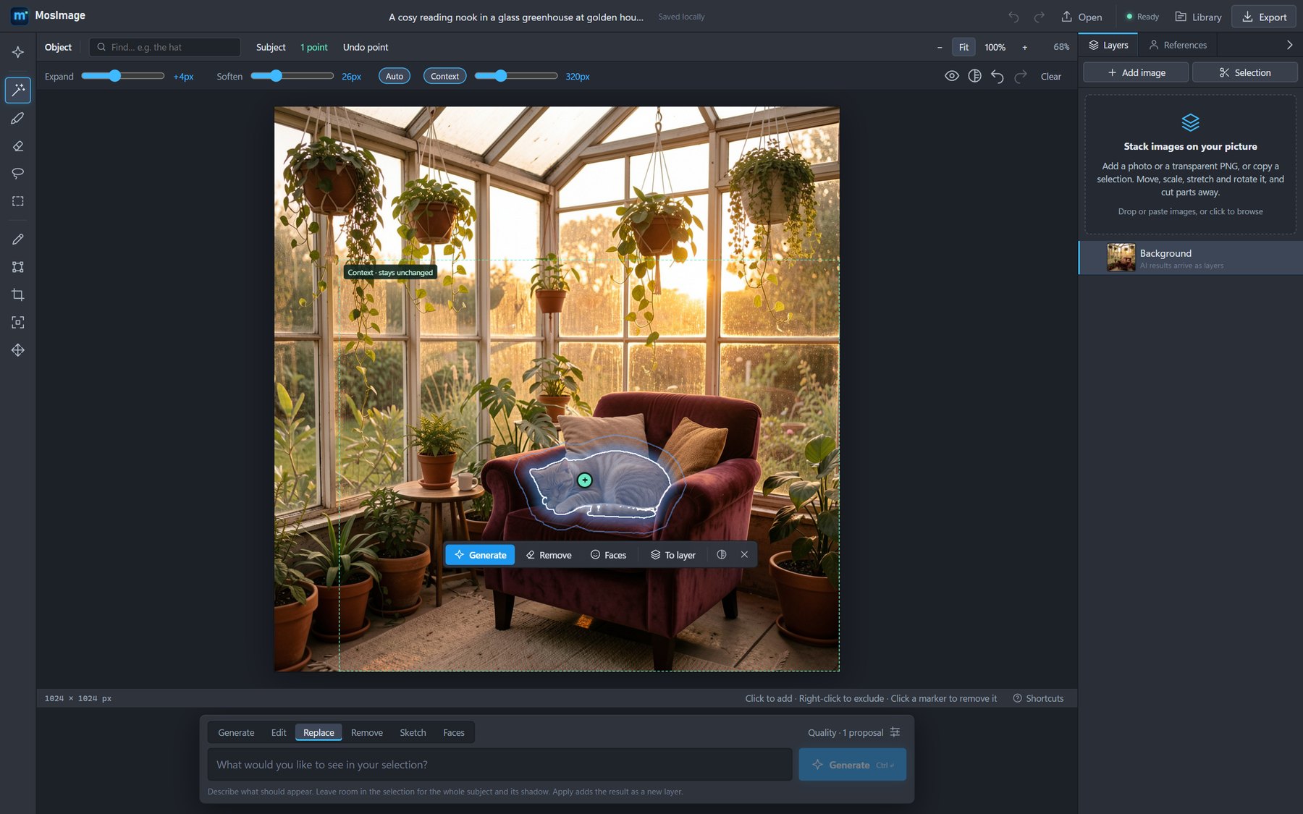Viewport: 1303px width, 814px height.
Task: Redo the selection change in the options bar
Action: 1021,76
